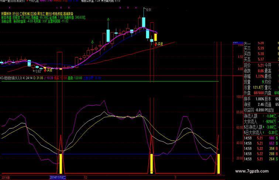
Task: Click the 40.00 KDJ axis label
Action: tap(240, 143)
